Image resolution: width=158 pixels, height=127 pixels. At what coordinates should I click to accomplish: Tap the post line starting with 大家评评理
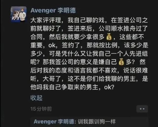[x=89, y=20]
